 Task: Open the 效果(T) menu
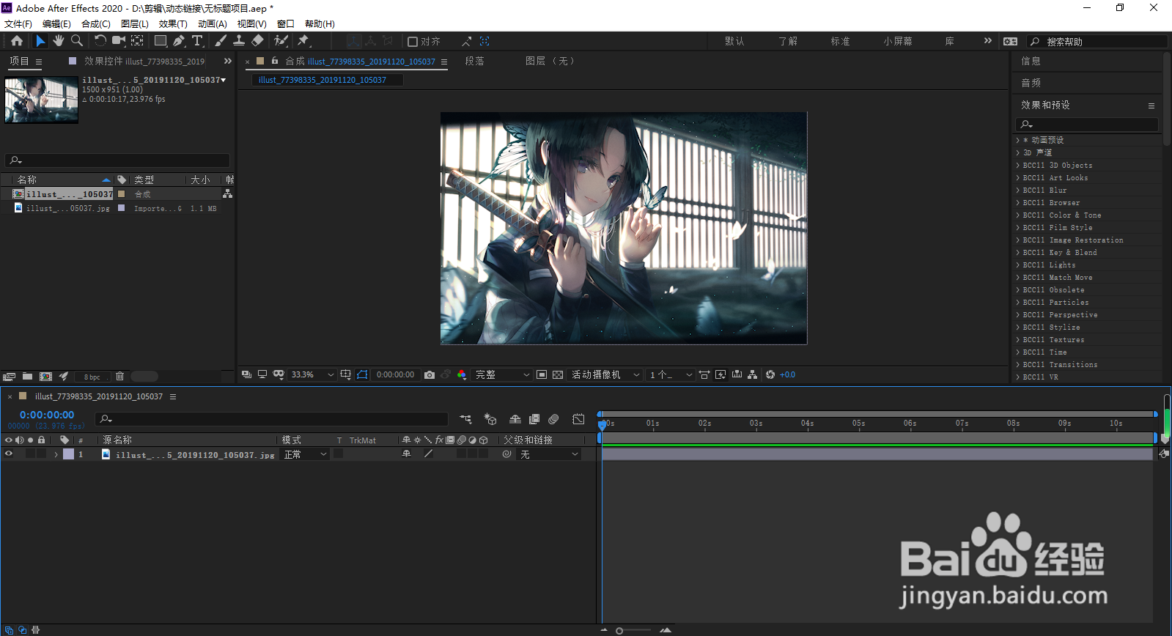(173, 23)
